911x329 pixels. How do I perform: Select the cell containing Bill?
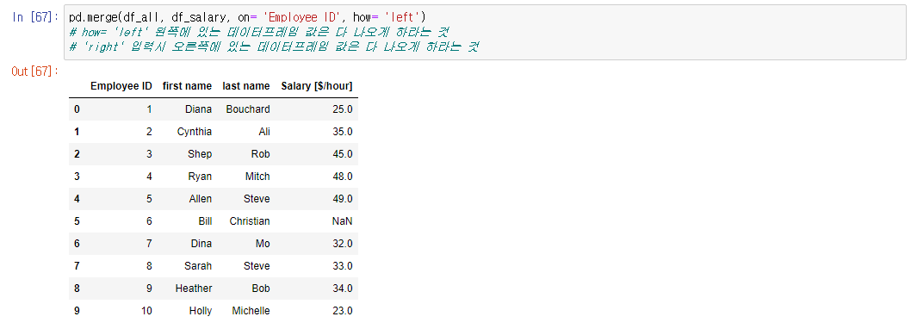tap(205, 220)
